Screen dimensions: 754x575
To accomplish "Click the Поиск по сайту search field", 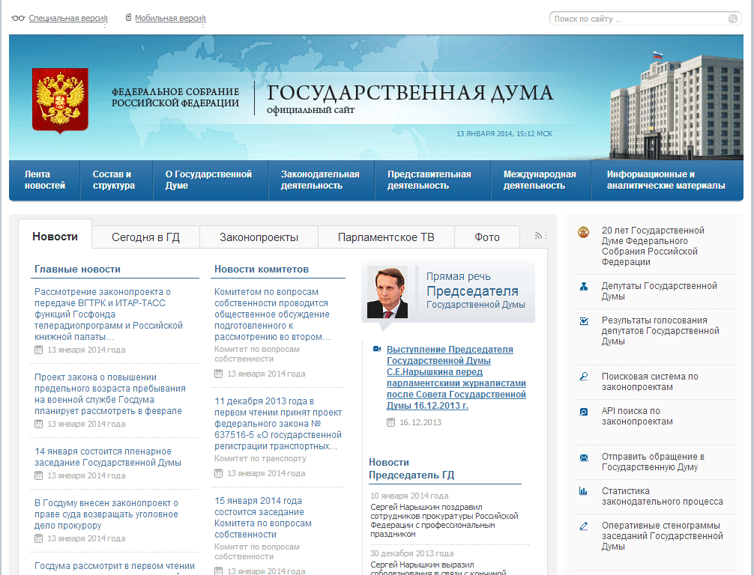I will (637, 19).
